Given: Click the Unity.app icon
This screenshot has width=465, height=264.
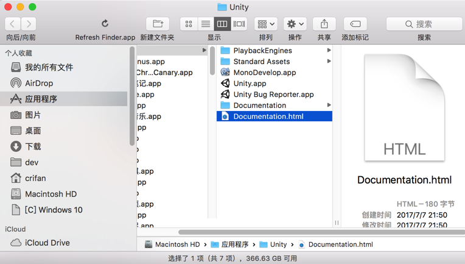Looking at the screenshot, I should click(225, 83).
